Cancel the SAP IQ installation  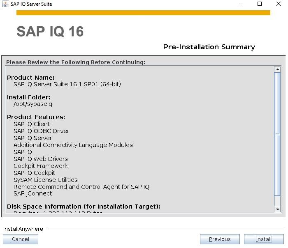pyautogui.click(x=21, y=239)
